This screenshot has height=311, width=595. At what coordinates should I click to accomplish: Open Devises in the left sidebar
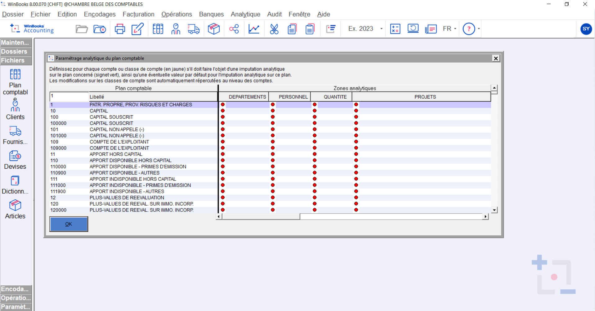pos(15,160)
